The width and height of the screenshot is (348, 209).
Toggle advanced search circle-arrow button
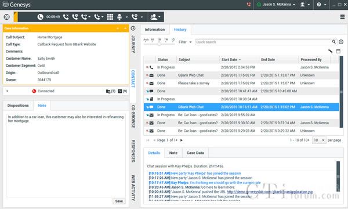(x=341, y=42)
